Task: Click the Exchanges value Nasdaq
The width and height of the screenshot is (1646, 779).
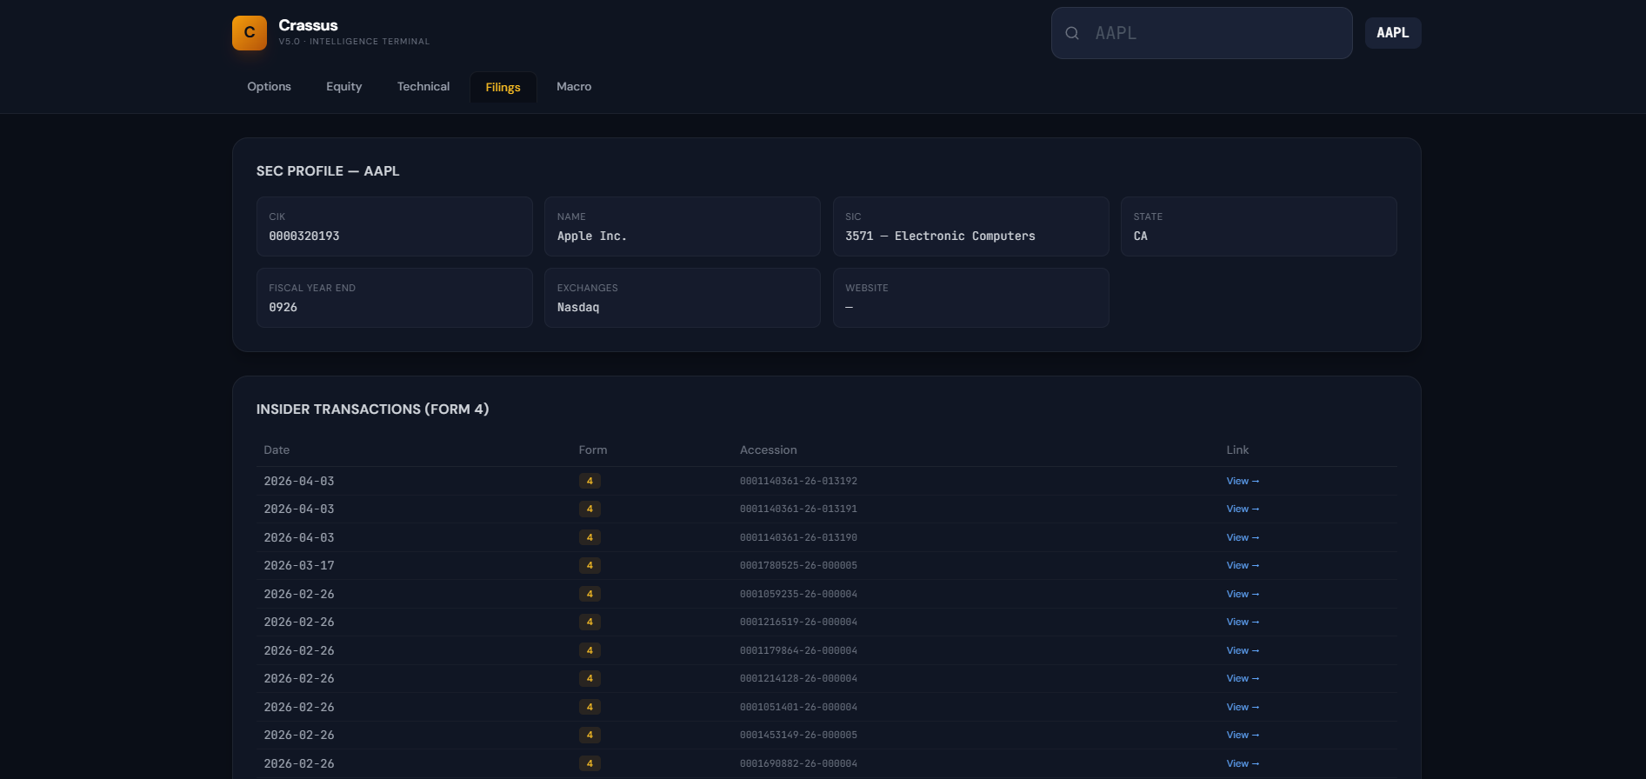Action: (x=578, y=308)
